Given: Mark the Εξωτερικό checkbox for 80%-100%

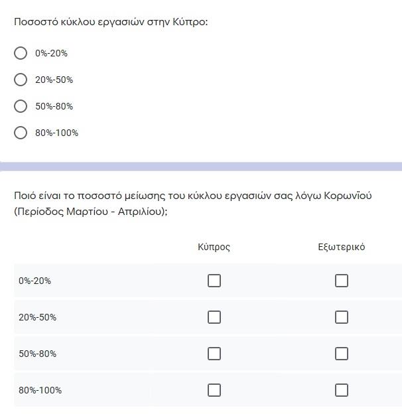Looking at the screenshot, I should [342, 390].
